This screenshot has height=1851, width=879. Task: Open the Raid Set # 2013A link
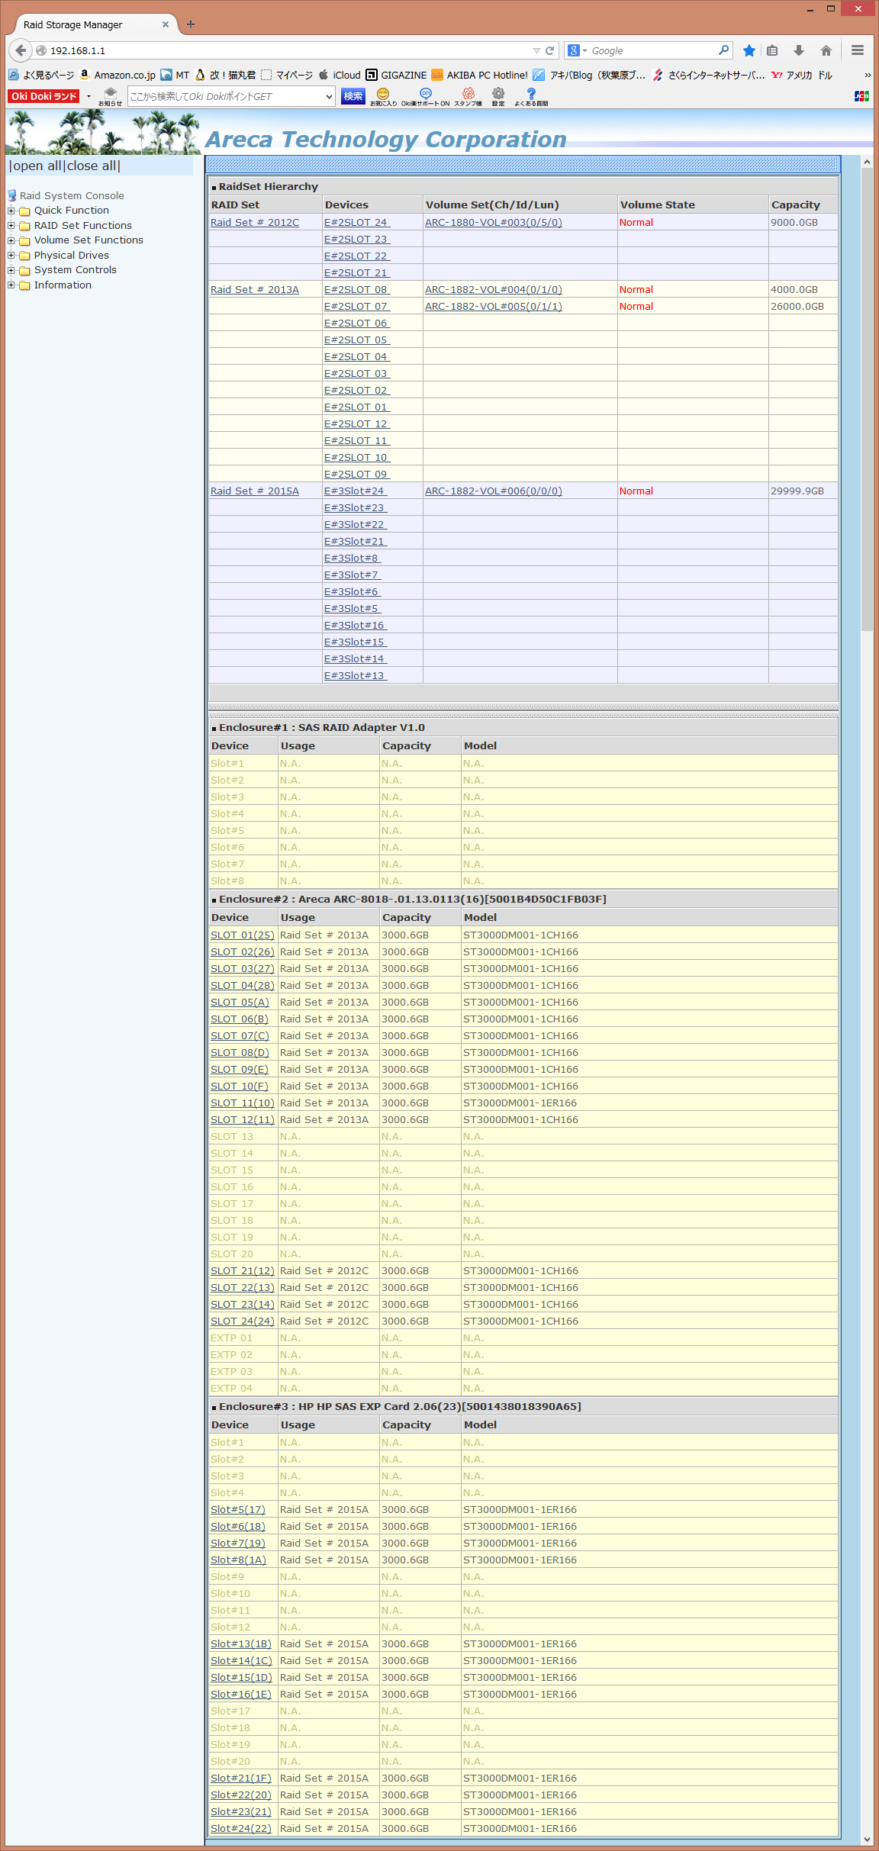[255, 290]
